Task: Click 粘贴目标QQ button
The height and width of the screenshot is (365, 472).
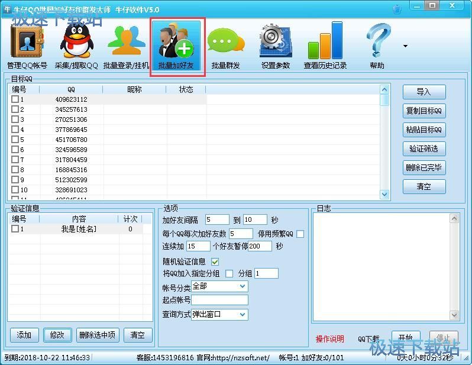Action: [x=424, y=130]
